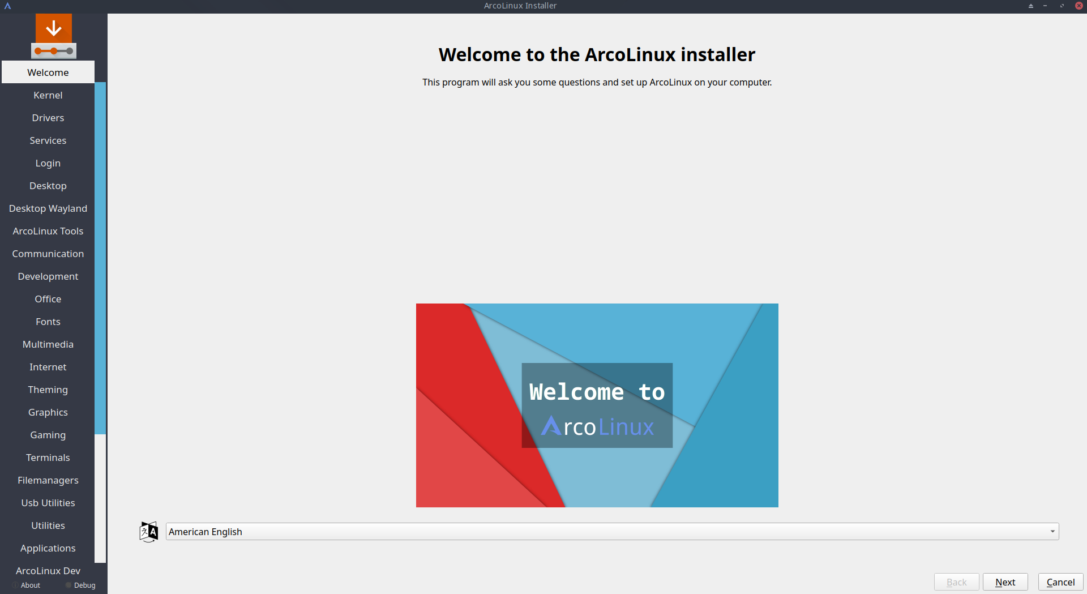Click the Communication step
Viewport: 1087px width, 594px height.
(48, 254)
